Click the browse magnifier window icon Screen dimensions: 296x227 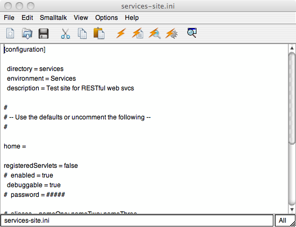192,33
